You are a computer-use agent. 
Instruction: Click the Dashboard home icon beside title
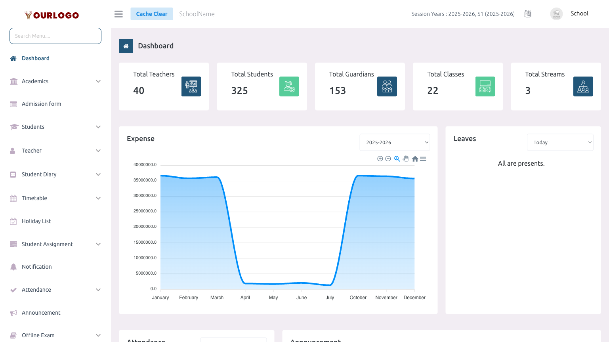[126, 46]
